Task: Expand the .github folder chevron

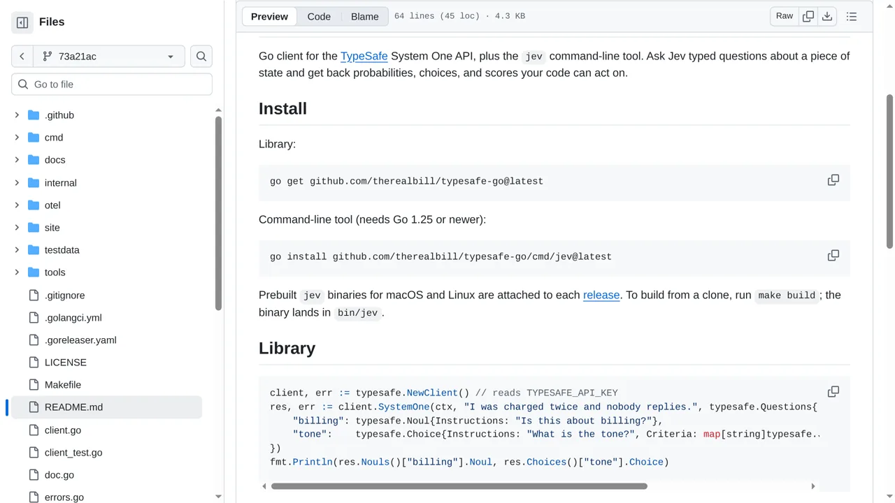Action: (17, 115)
